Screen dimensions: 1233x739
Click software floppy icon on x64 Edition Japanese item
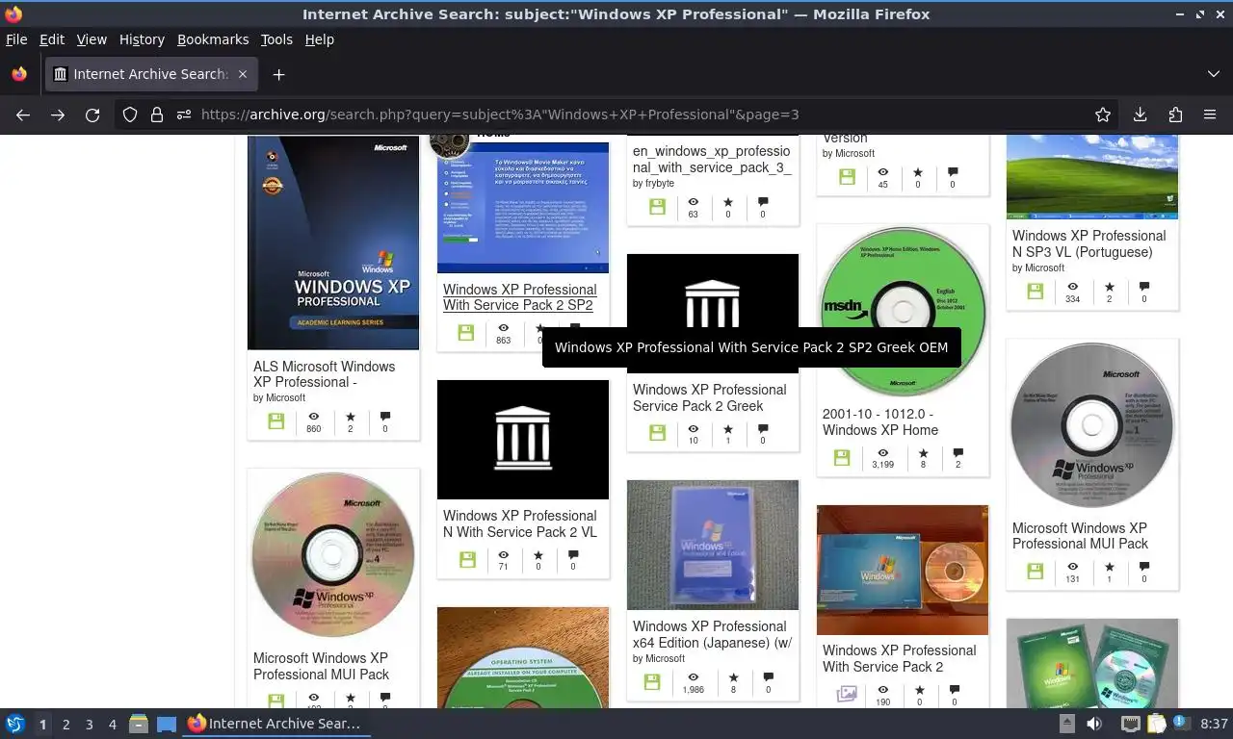pos(652,682)
